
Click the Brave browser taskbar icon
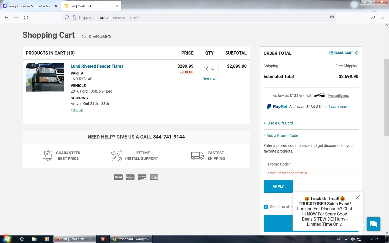[103, 239]
